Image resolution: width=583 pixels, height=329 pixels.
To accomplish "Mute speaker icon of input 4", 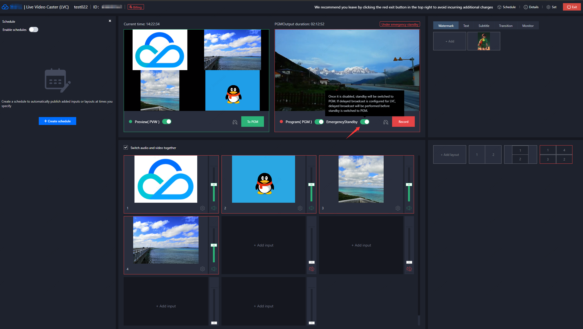I will point(214,269).
